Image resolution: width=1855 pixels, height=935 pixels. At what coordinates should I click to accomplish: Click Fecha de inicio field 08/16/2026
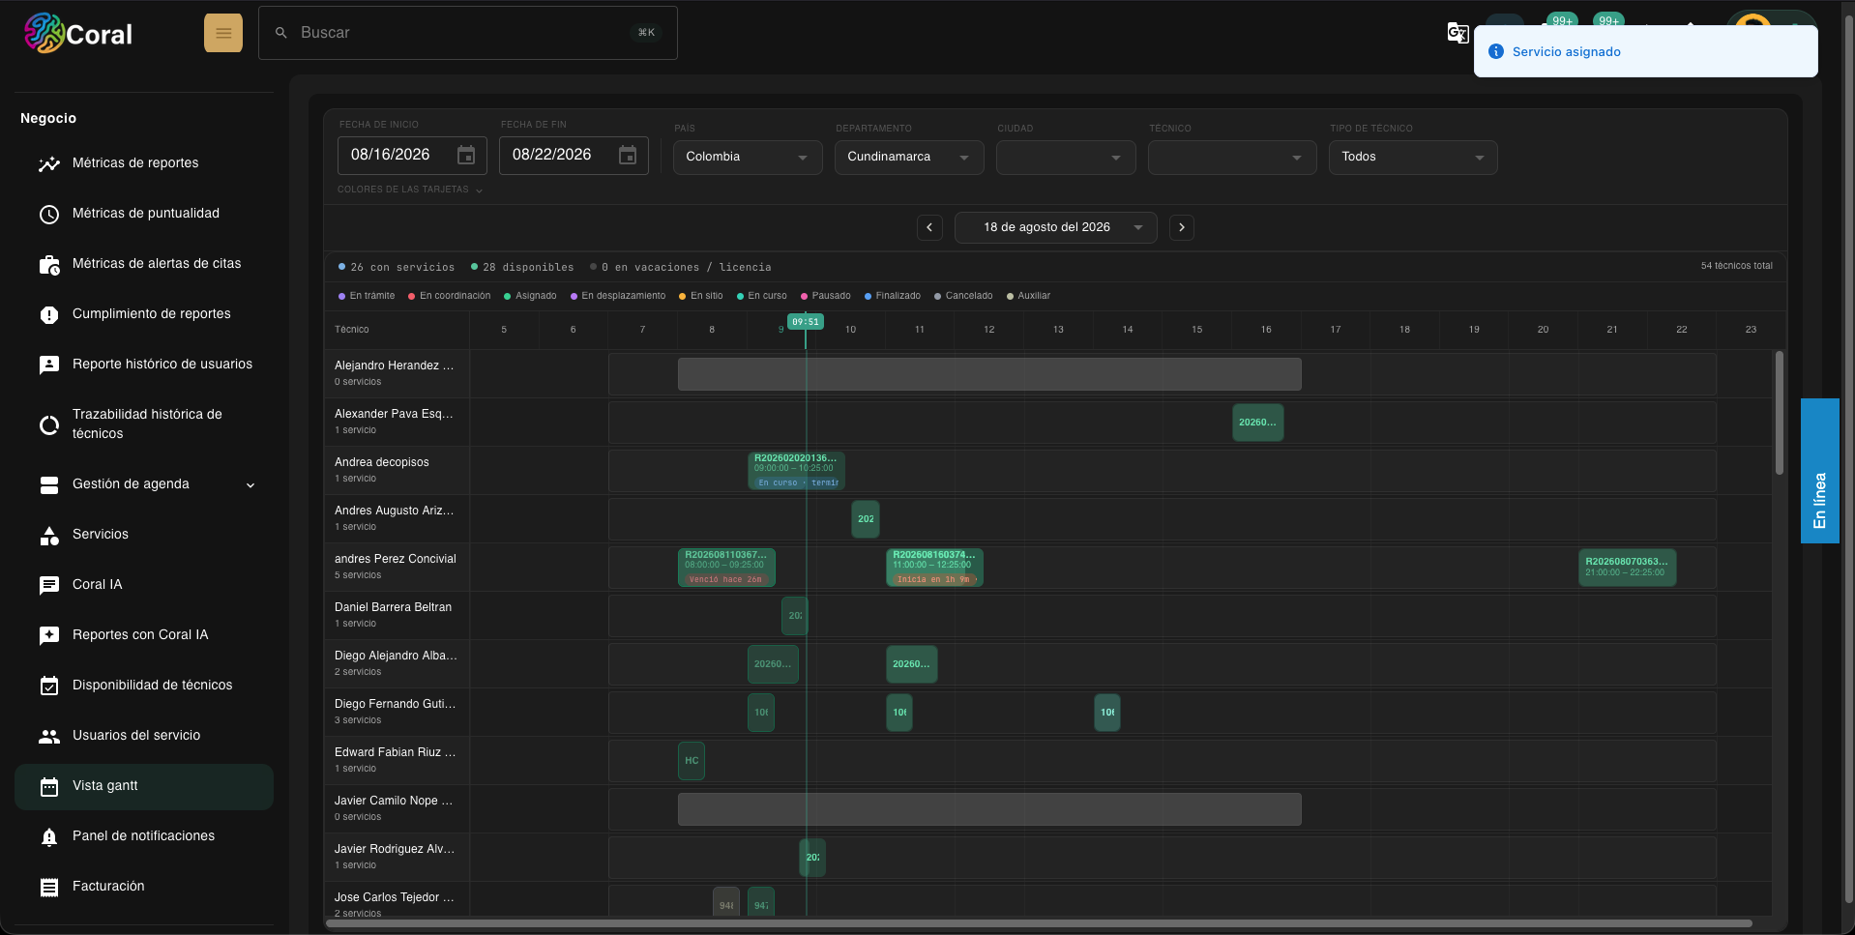412,155
